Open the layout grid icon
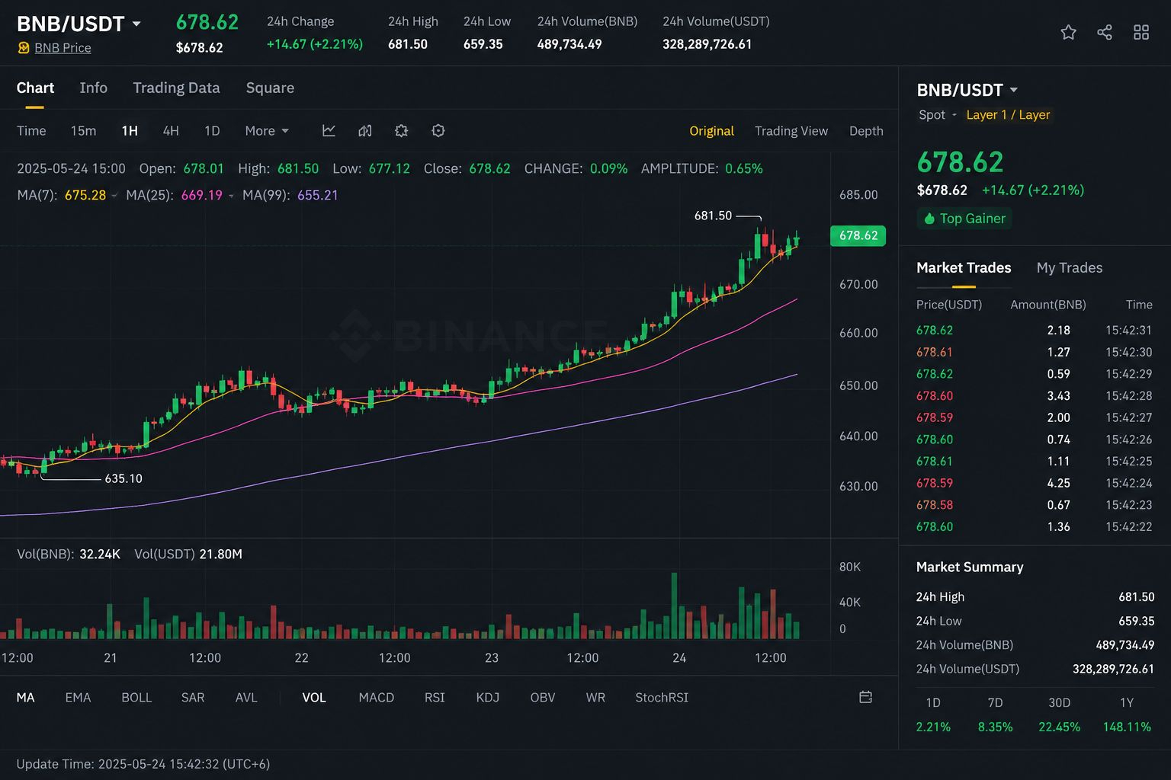 tap(1141, 32)
